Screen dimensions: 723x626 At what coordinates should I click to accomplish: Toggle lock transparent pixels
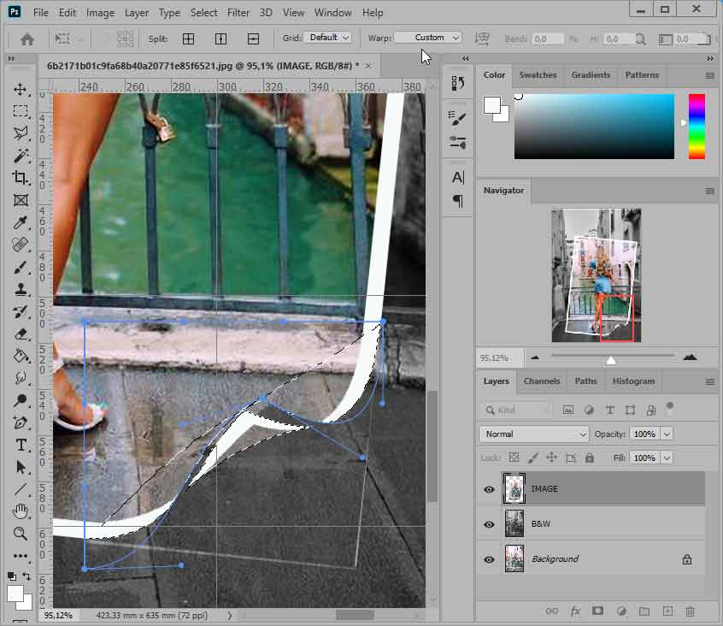(514, 458)
